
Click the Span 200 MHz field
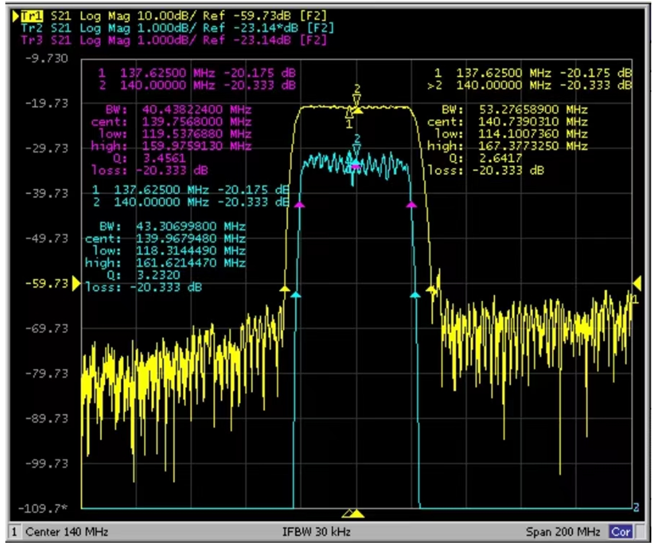coord(563,532)
